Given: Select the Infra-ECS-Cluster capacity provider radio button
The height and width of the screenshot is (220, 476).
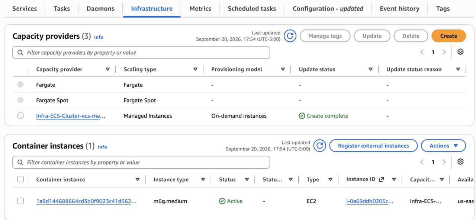Looking at the screenshot, I should pyautogui.click(x=20, y=116).
